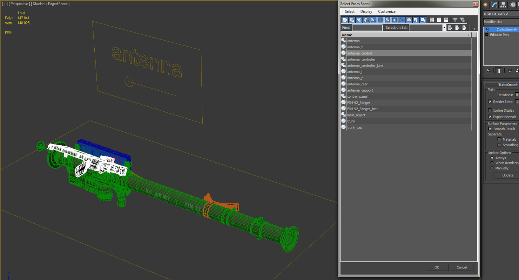
Task: Toggle Display Helpers filter icon
Action: (x=373, y=20)
